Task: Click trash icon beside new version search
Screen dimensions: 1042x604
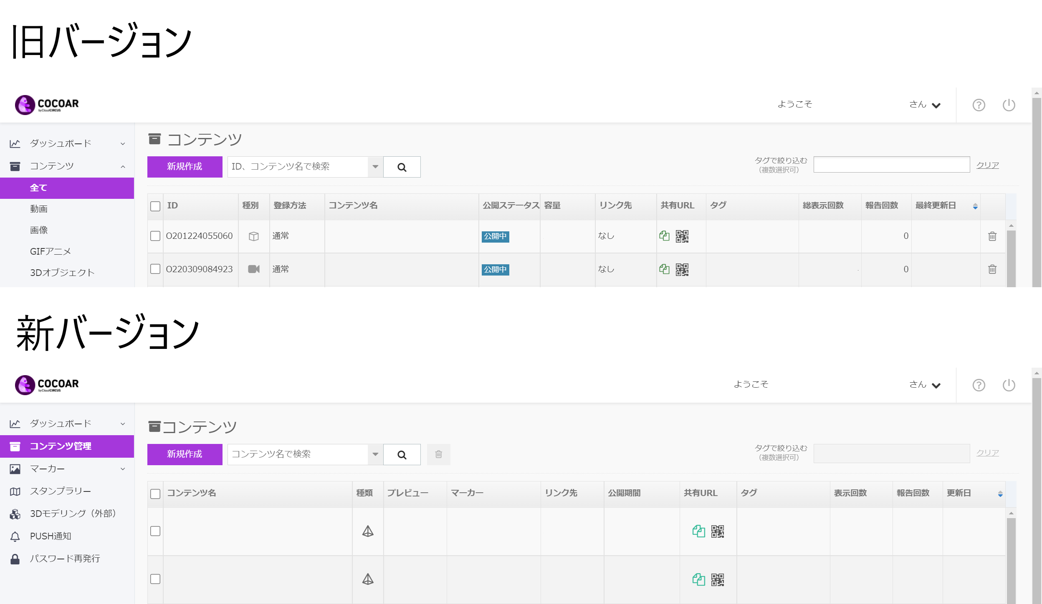Action: (x=438, y=454)
